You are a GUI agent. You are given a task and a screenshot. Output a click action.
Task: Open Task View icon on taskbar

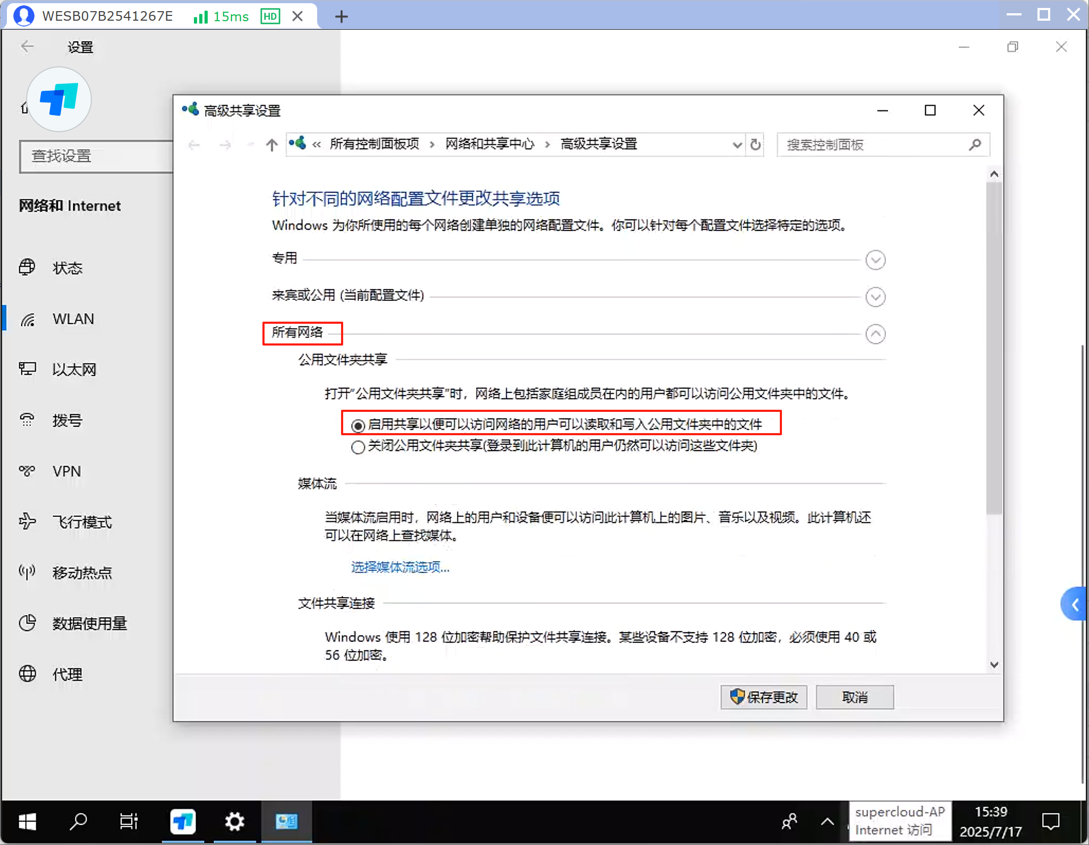tap(129, 822)
